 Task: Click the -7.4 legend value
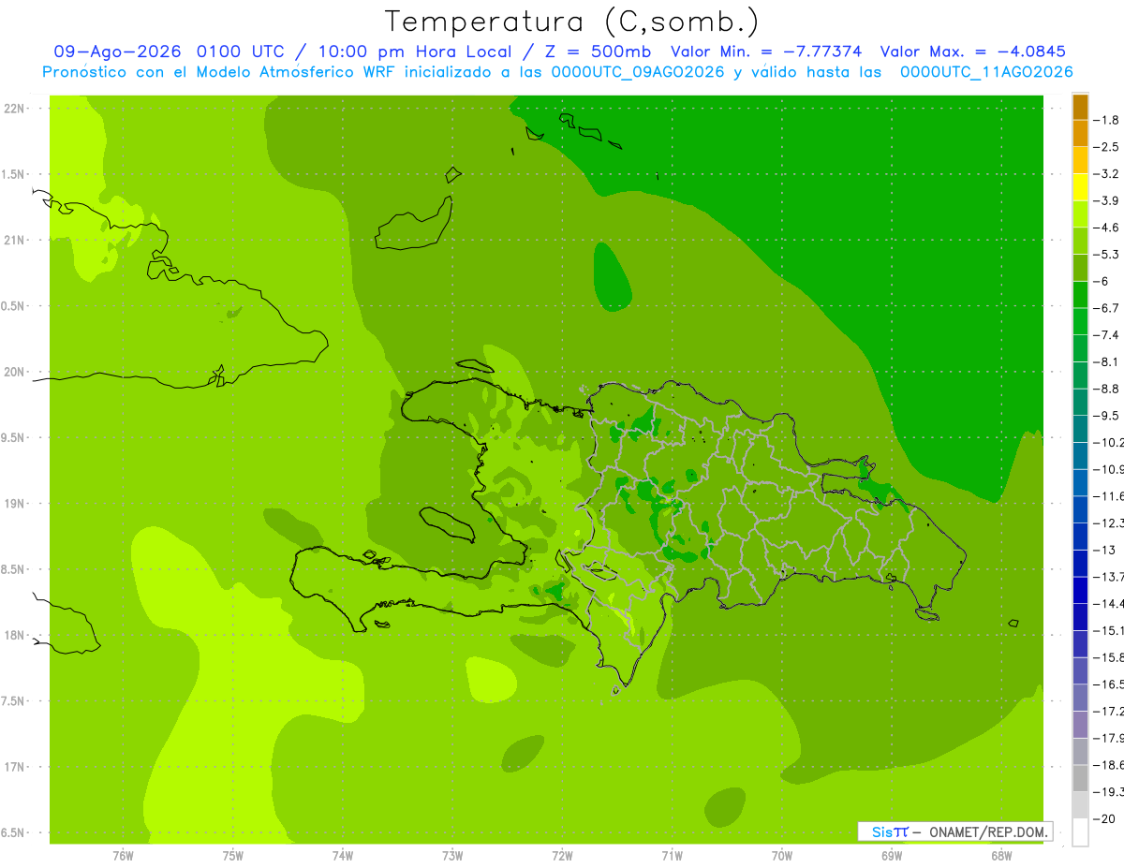point(1105,335)
